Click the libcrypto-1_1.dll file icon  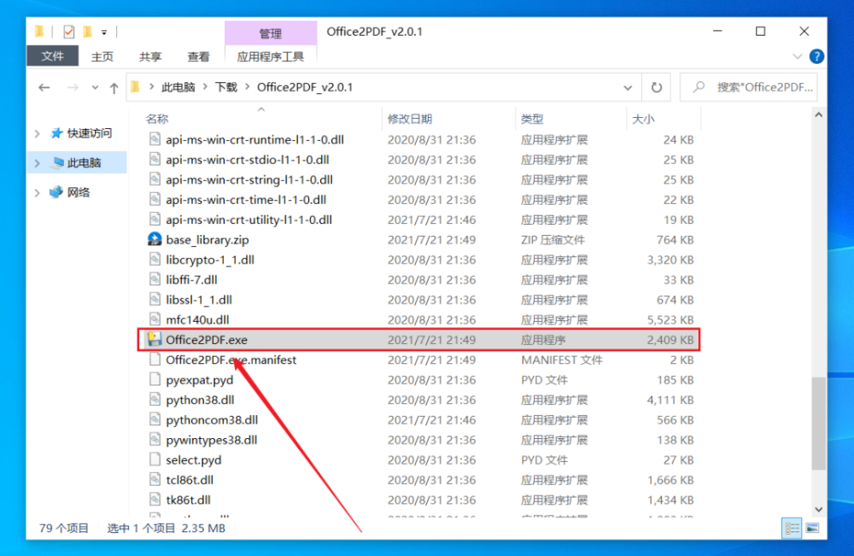pyautogui.click(x=155, y=260)
